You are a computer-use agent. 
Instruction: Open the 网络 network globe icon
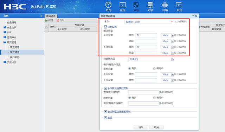(x=165, y=7)
